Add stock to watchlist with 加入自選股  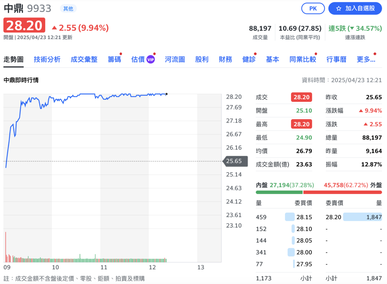coord(355,8)
